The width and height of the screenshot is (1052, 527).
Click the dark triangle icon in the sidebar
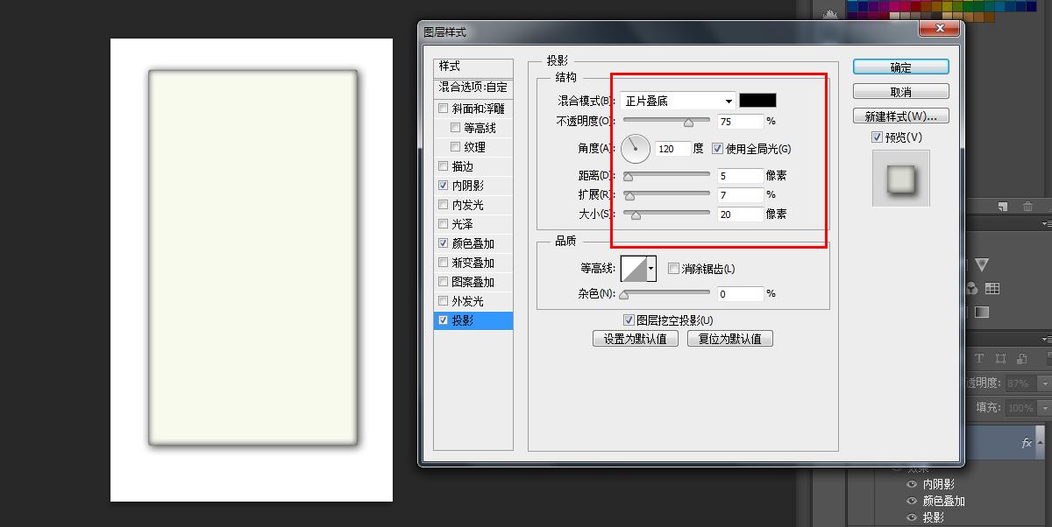click(x=983, y=263)
